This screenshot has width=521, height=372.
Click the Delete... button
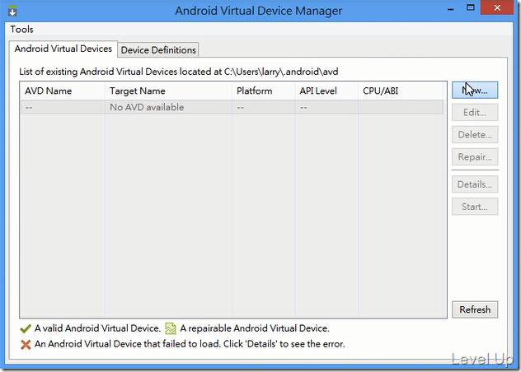click(x=475, y=134)
